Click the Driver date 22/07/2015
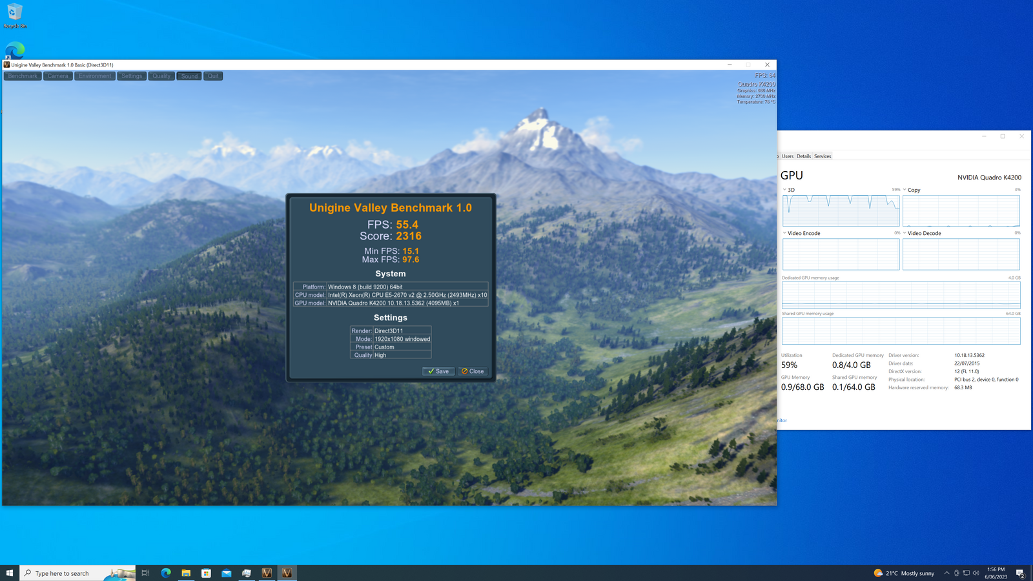The image size is (1033, 581). click(x=967, y=363)
